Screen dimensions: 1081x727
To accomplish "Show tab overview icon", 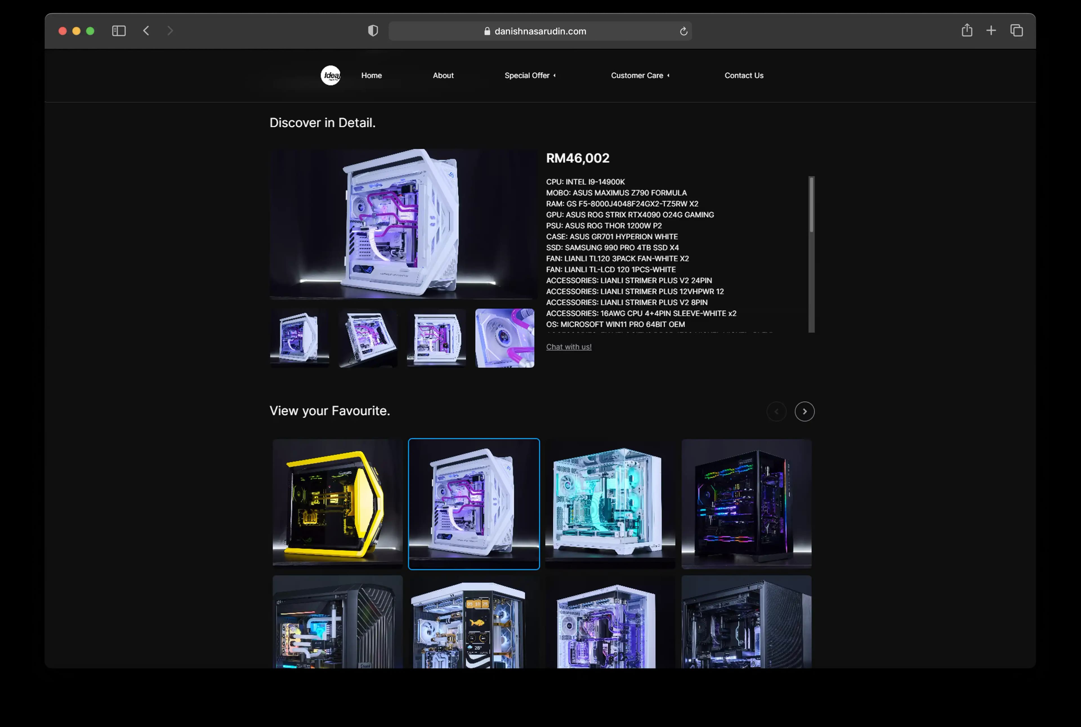I will coord(1017,31).
